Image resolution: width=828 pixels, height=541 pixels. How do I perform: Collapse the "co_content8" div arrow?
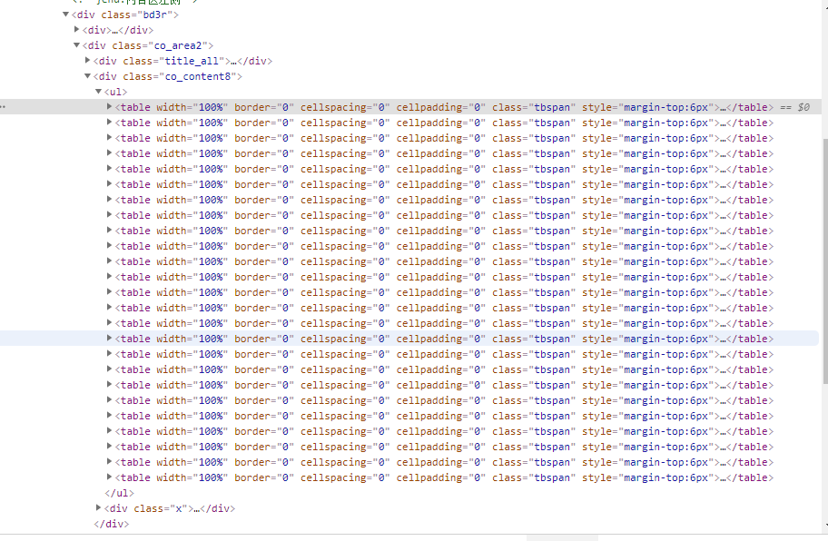[x=88, y=76]
